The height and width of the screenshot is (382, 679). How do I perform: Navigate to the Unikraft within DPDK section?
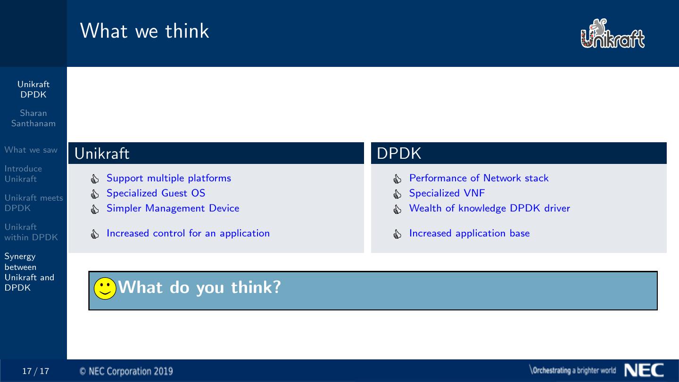31,232
